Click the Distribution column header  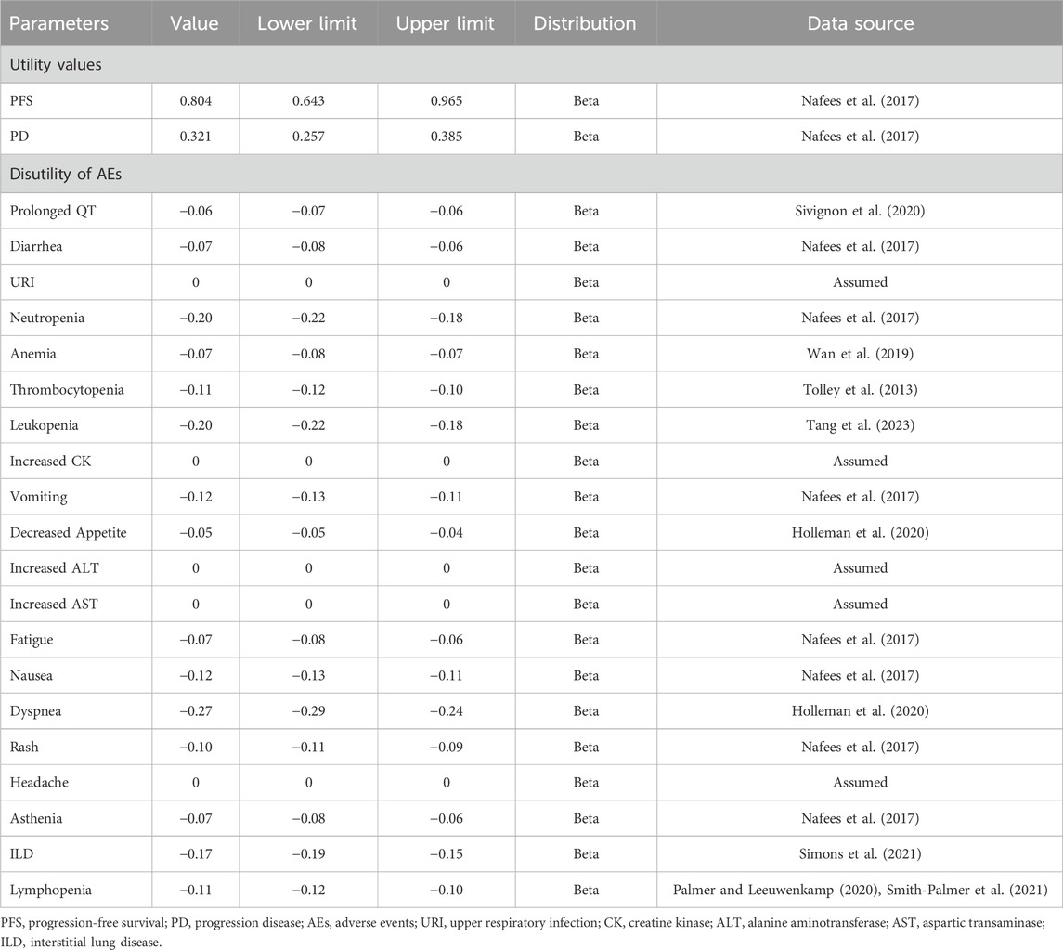click(585, 22)
